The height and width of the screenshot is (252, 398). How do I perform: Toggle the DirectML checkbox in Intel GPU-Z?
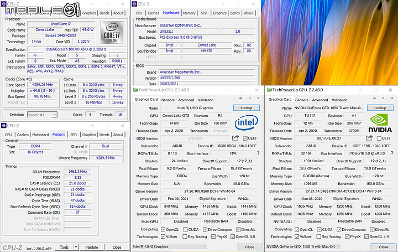[x=238, y=229]
